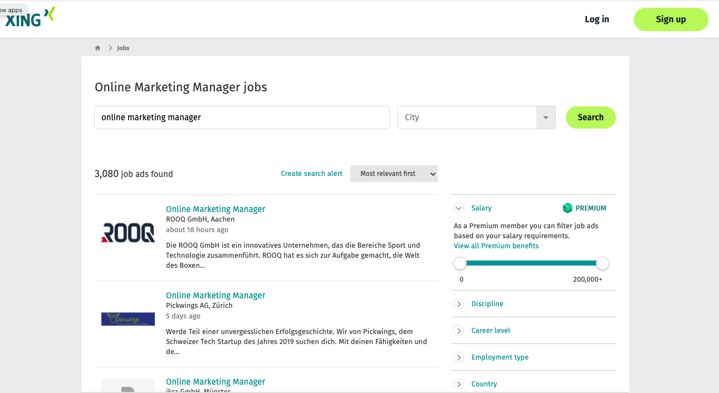
Task: Open the ROOQ Online Marketing Manager job
Action: [216, 209]
